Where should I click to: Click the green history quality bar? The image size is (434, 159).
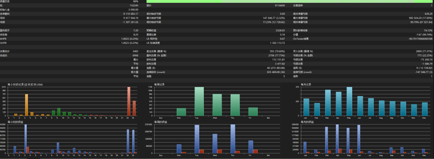click(290, 1)
